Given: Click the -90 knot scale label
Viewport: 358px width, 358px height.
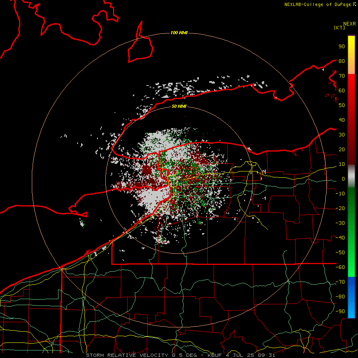Looking at the screenshot, I should point(340,311).
